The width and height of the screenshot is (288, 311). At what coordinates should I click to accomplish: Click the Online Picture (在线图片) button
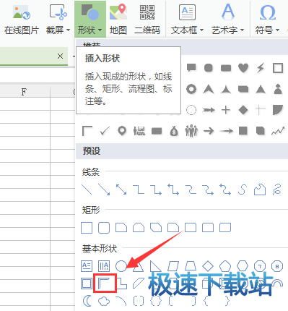(22, 20)
